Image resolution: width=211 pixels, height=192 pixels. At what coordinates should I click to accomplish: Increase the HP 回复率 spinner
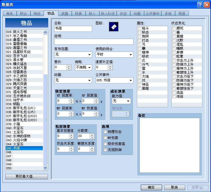pyautogui.click(x=71, y=100)
